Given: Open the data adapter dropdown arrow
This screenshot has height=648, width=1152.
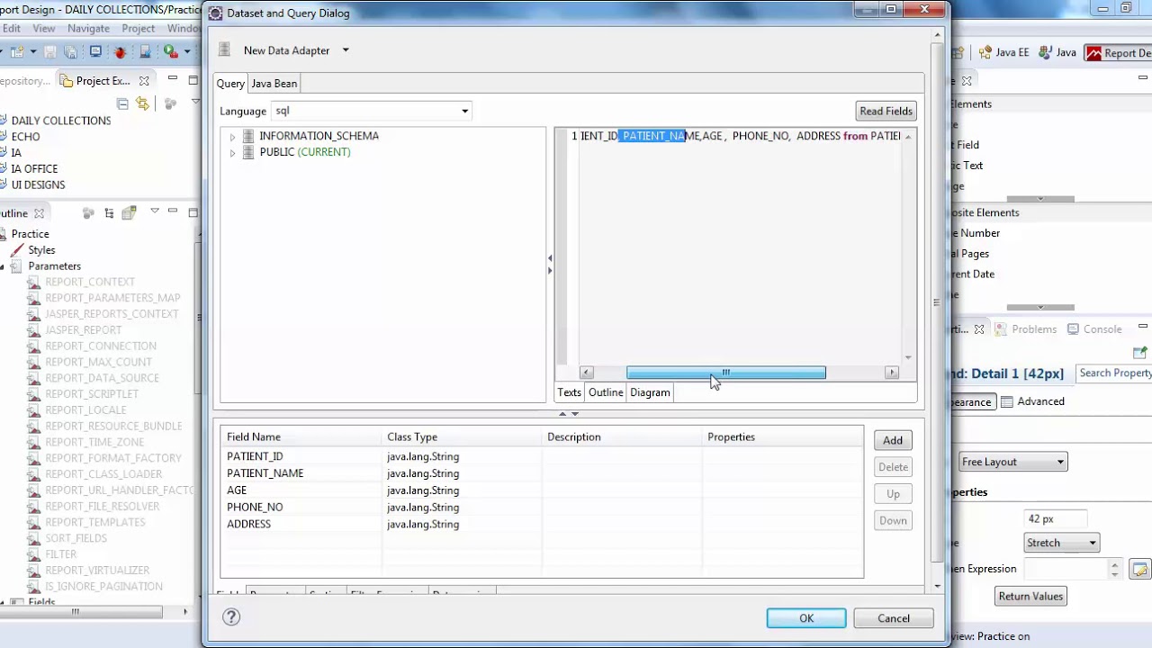Looking at the screenshot, I should pos(345,50).
